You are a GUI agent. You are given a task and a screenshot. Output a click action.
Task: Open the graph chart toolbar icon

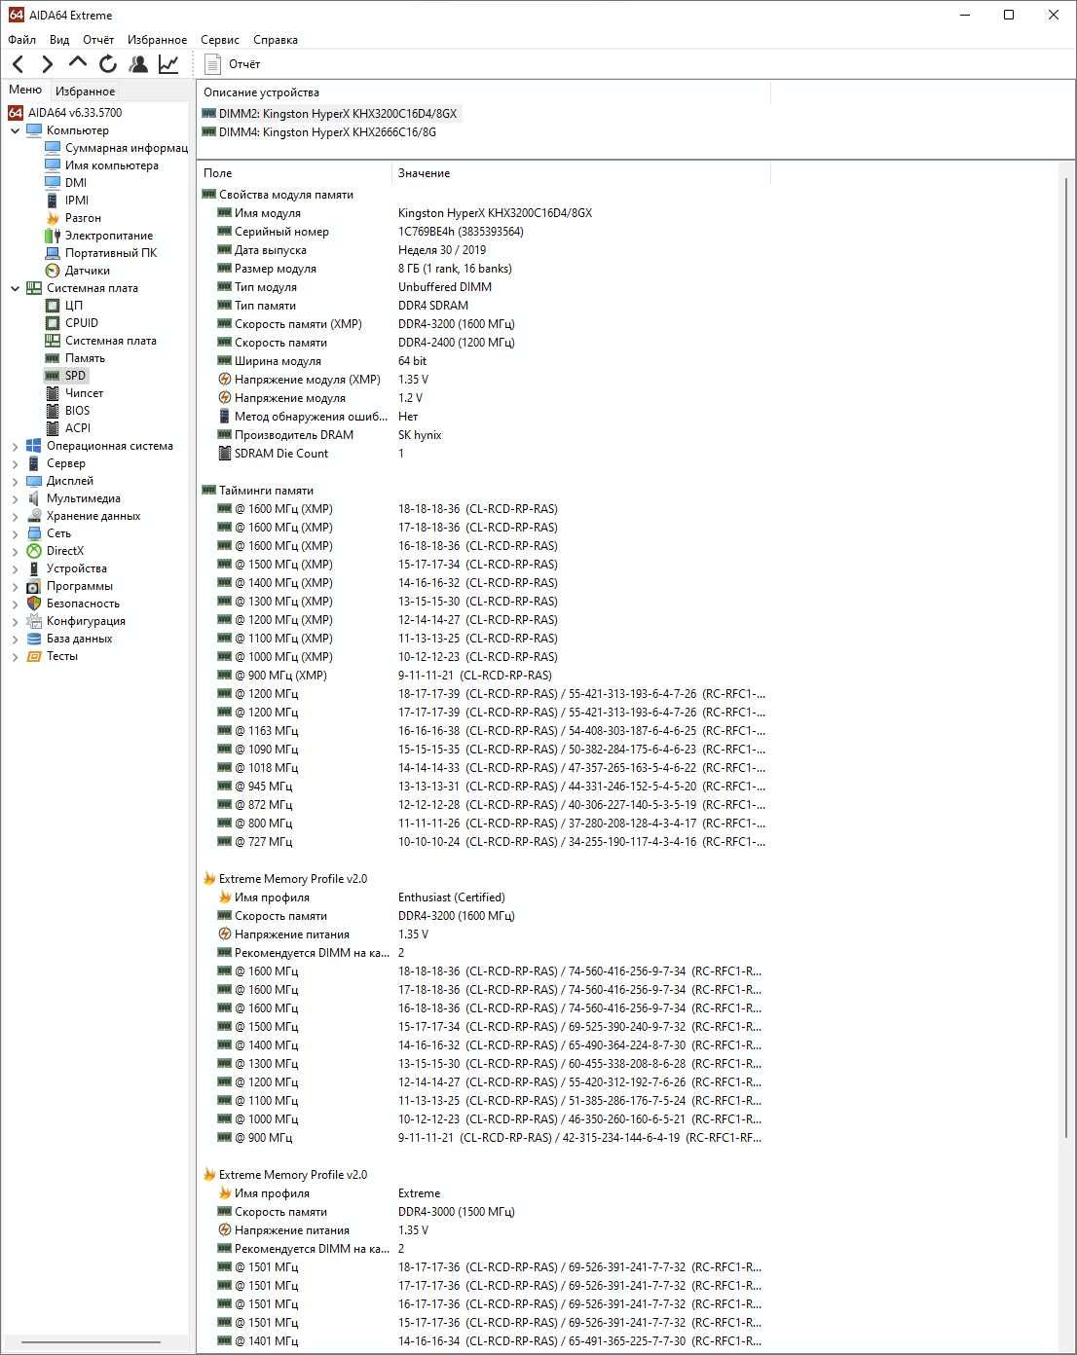point(168,64)
